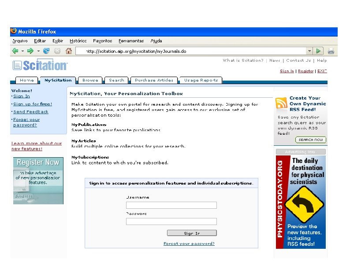Click the stop loading icon
The width and height of the screenshot is (350, 262).
point(57,51)
